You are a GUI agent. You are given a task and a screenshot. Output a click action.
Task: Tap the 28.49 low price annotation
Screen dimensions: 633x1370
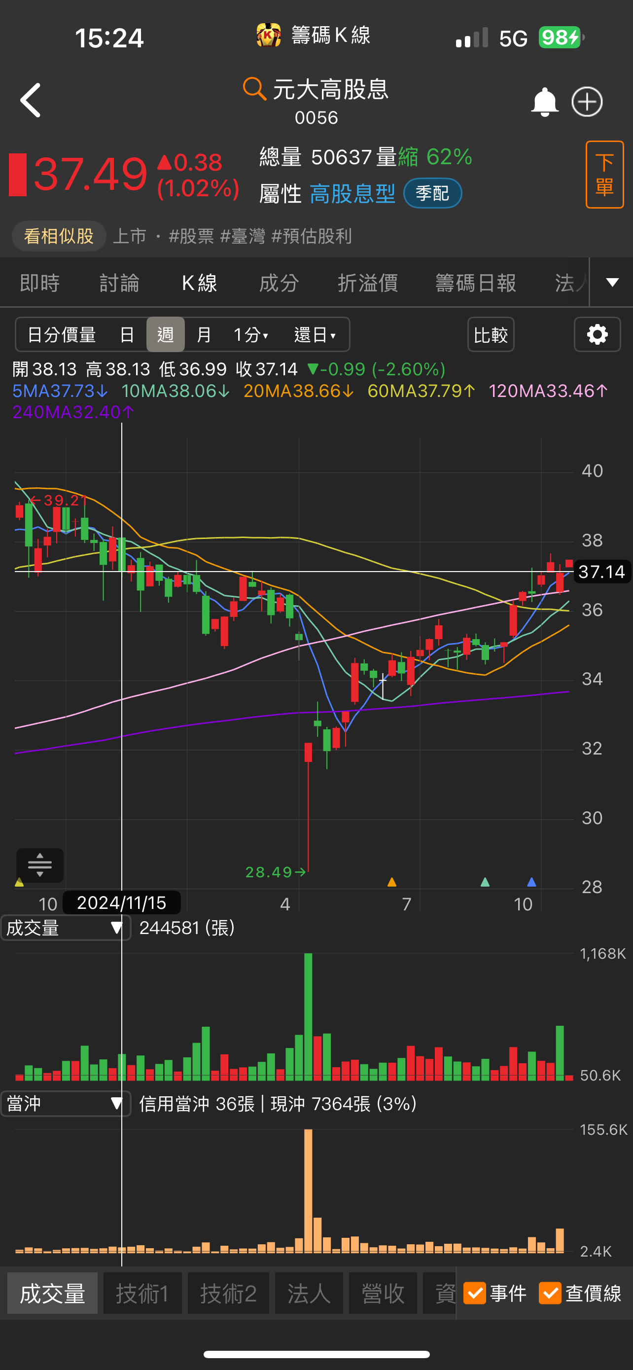[275, 872]
